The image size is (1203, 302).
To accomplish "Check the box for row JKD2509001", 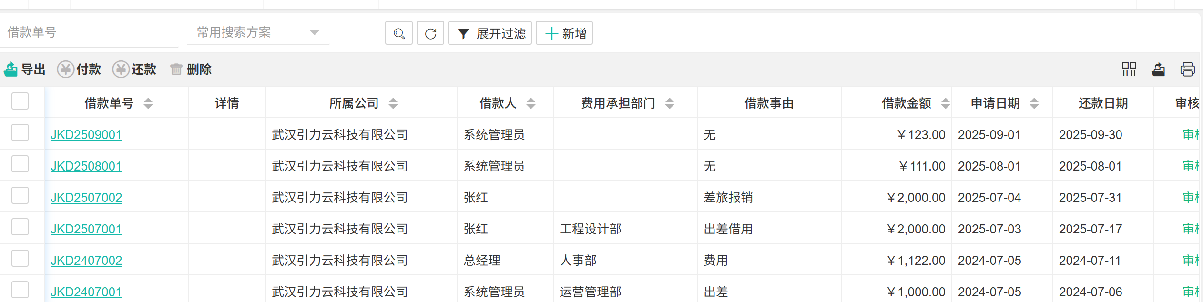I will 20,133.
